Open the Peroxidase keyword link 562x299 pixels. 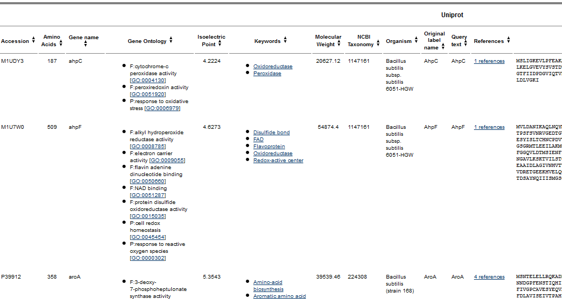(x=267, y=74)
